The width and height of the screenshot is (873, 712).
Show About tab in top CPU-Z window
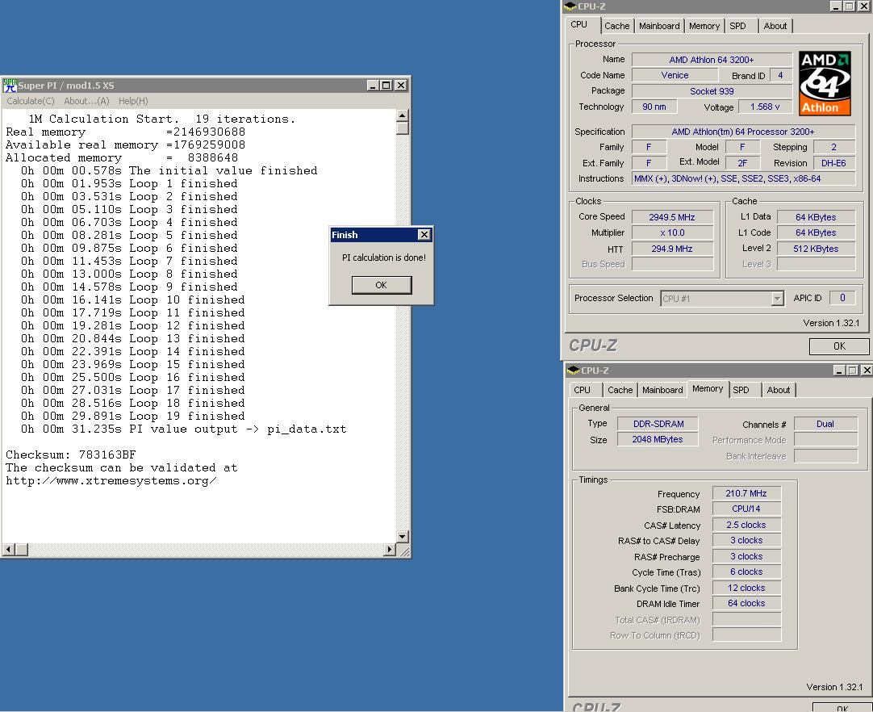click(775, 26)
